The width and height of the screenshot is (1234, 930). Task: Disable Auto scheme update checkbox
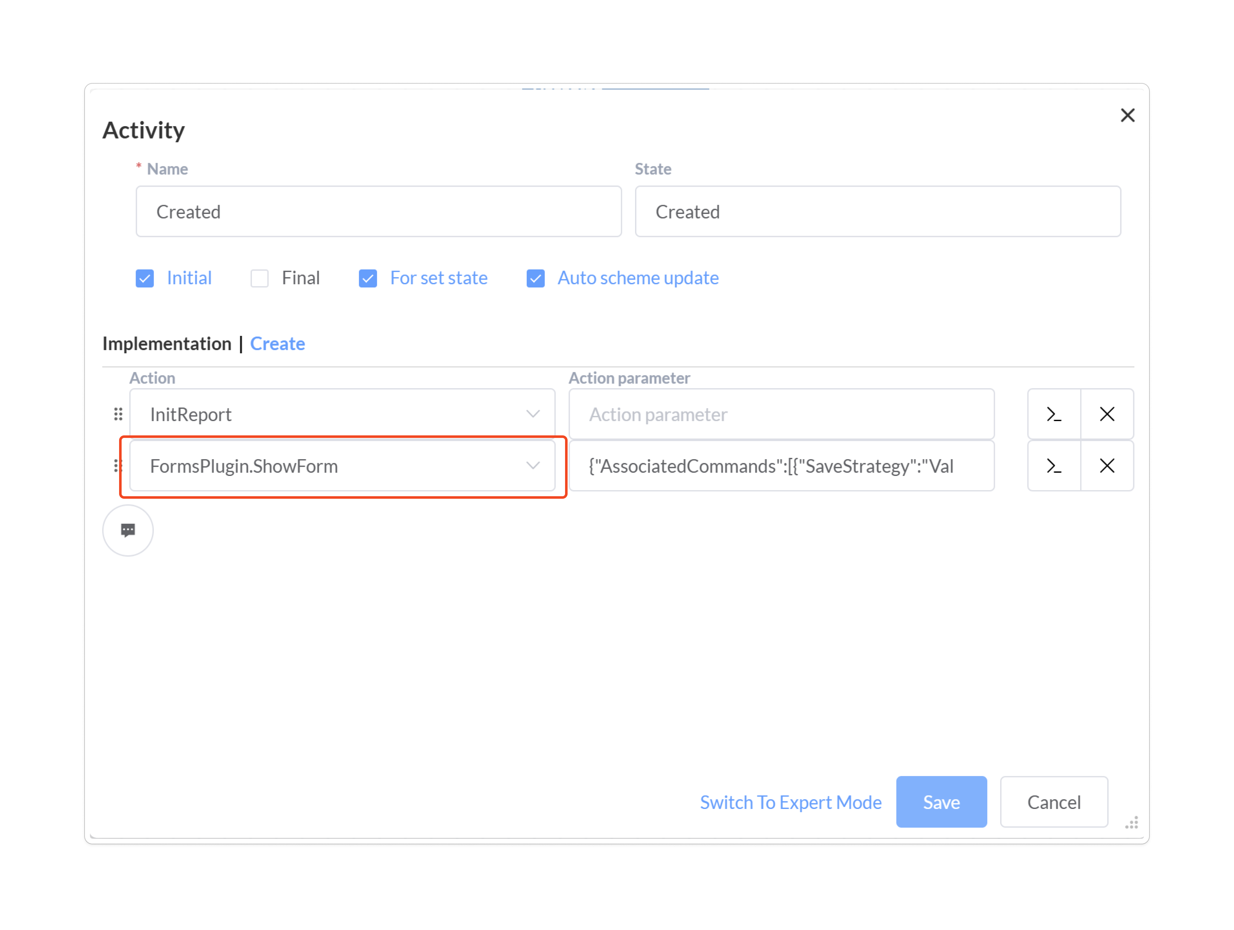[536, 278]
